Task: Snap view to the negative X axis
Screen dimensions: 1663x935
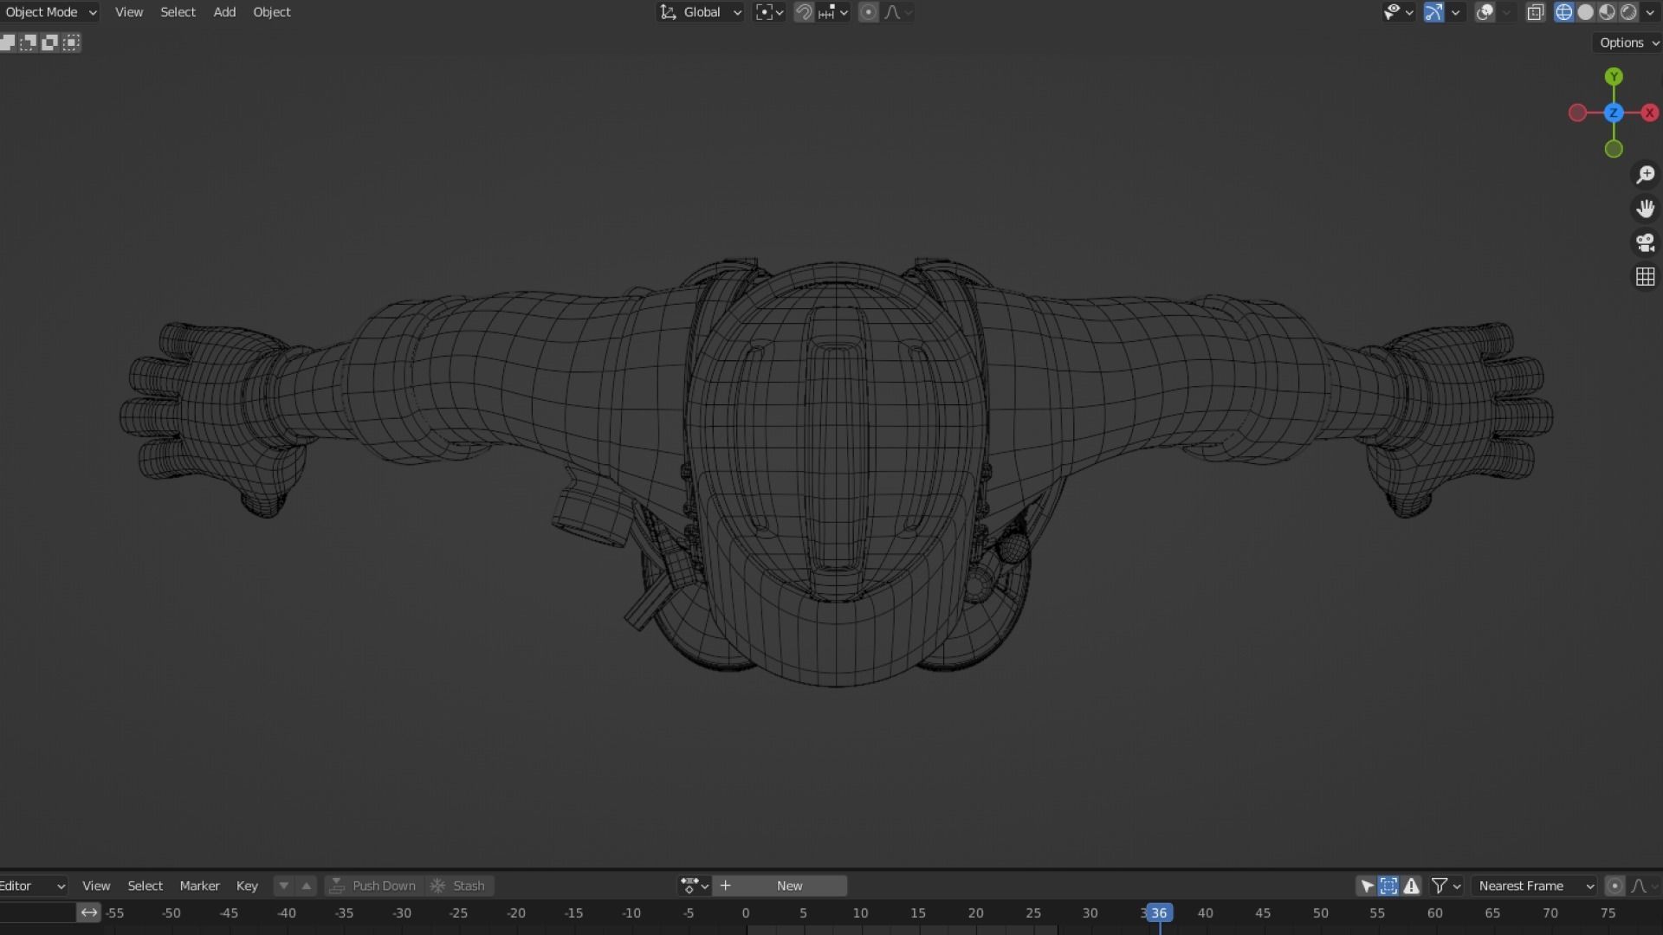Action: pyautogui.click(x=1577, y=113)
